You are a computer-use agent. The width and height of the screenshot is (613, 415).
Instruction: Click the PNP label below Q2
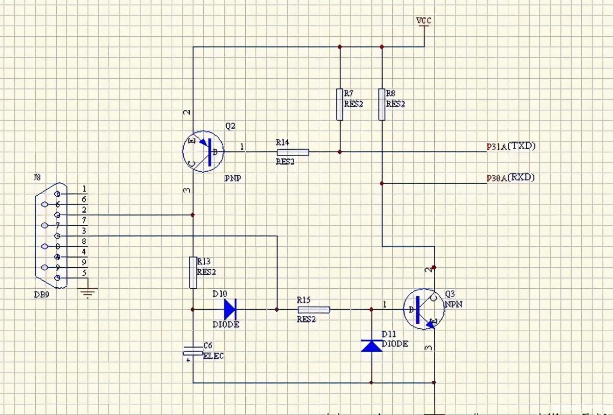(232, 178)
